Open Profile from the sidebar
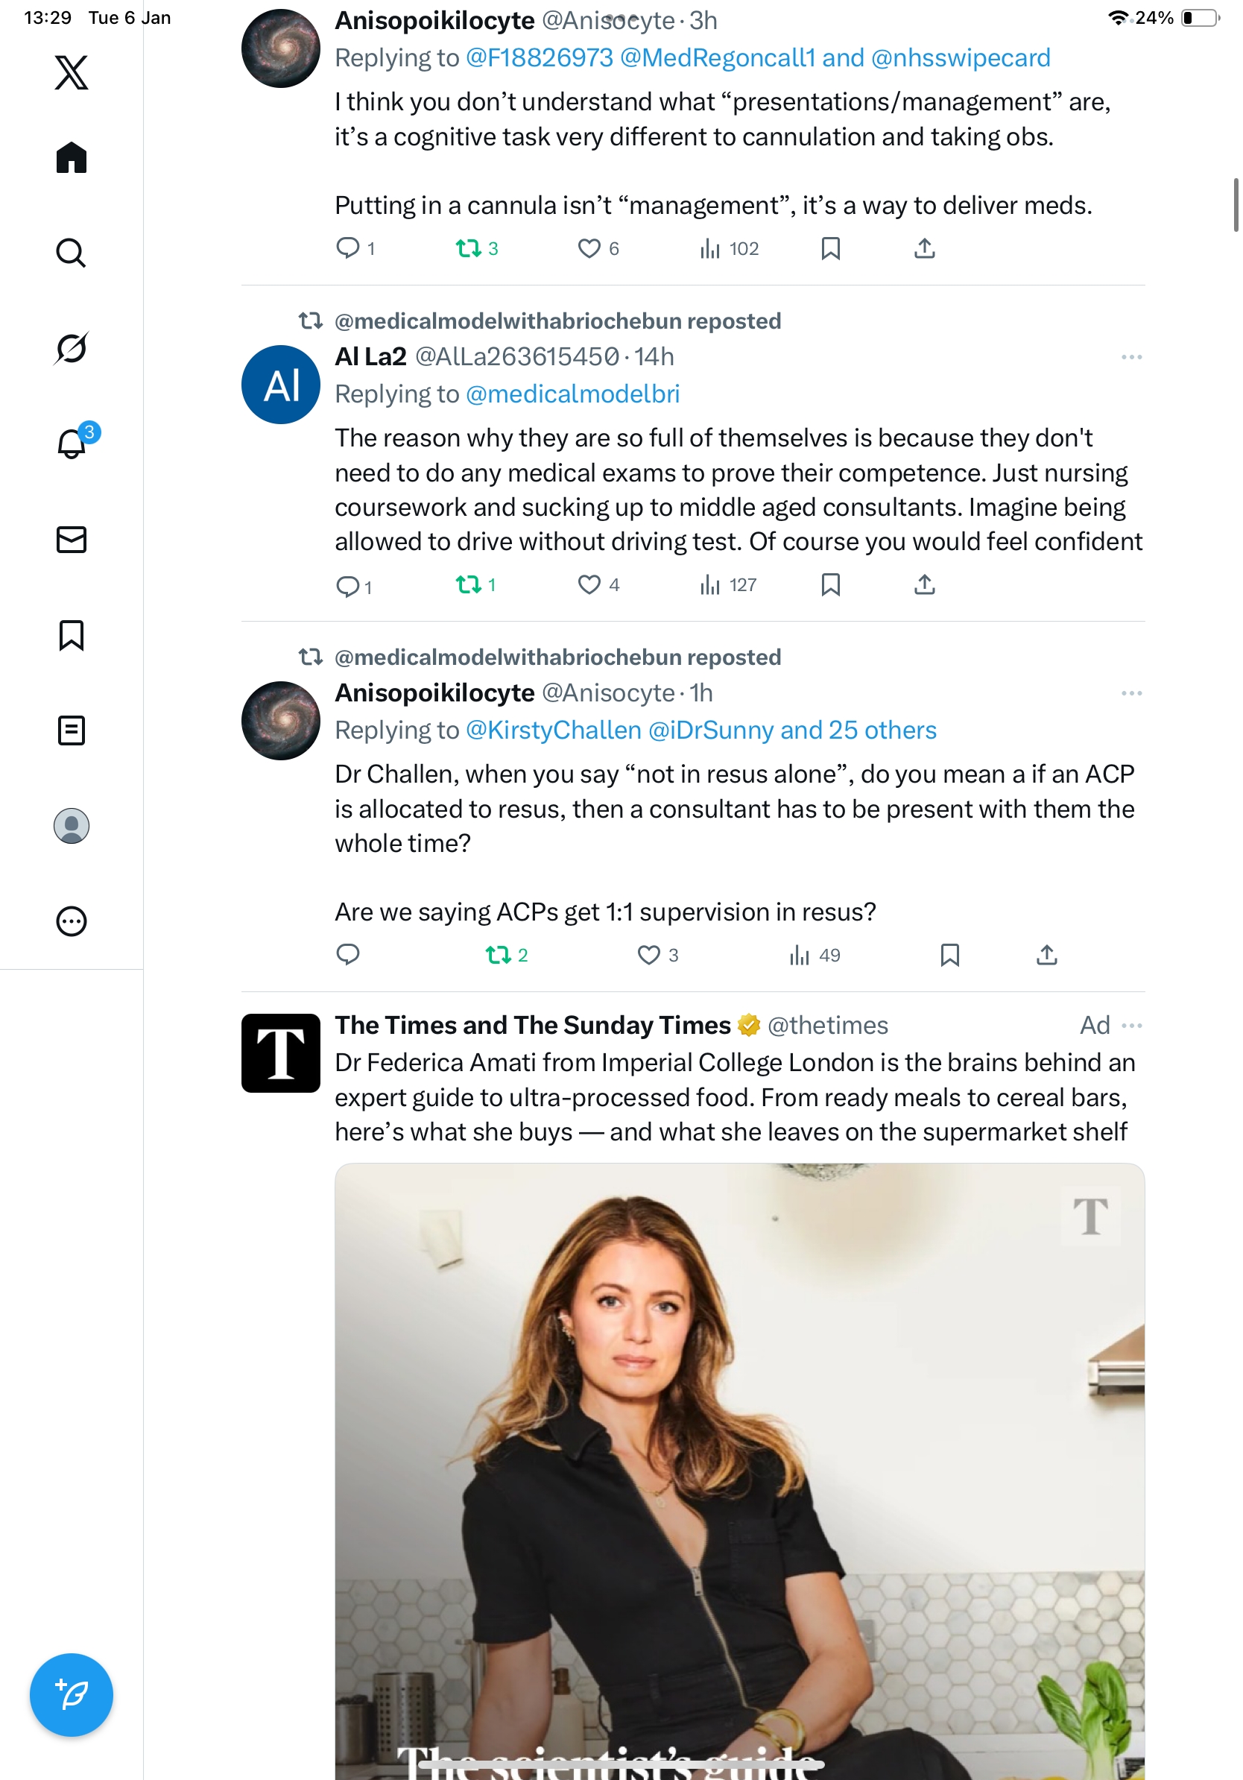1243x1780 pixels. pos(72,826)
